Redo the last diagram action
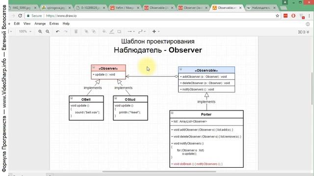 tap(65, 31)
